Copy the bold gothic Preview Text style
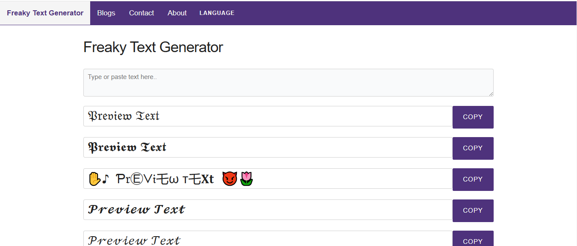The height and width of the screenshot is (246, 577). tap(473, 148)
